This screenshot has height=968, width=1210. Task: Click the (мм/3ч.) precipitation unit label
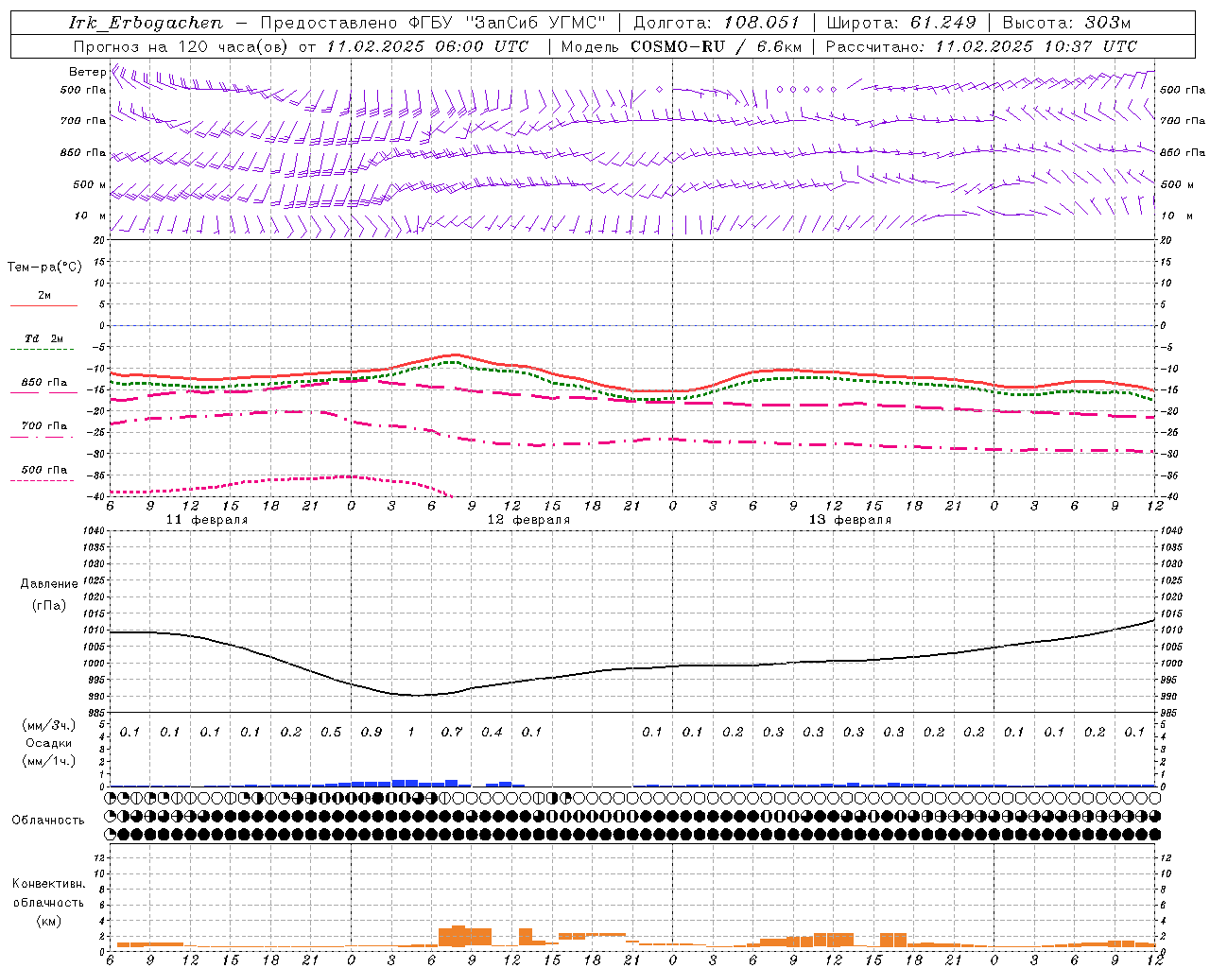(x=48, y=726)
